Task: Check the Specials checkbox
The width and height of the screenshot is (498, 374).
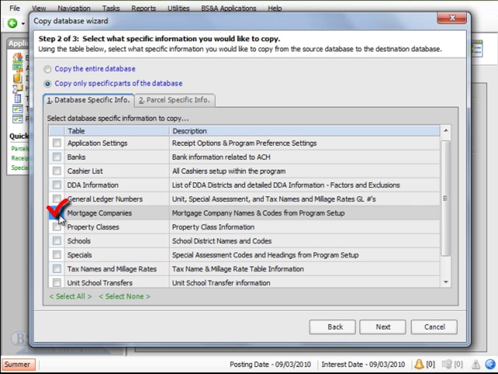Action: coord(57,255)
